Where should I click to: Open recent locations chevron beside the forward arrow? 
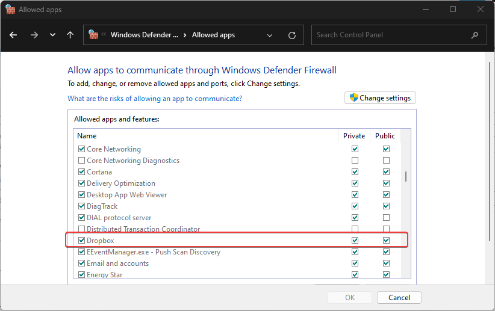click(53, 35)
